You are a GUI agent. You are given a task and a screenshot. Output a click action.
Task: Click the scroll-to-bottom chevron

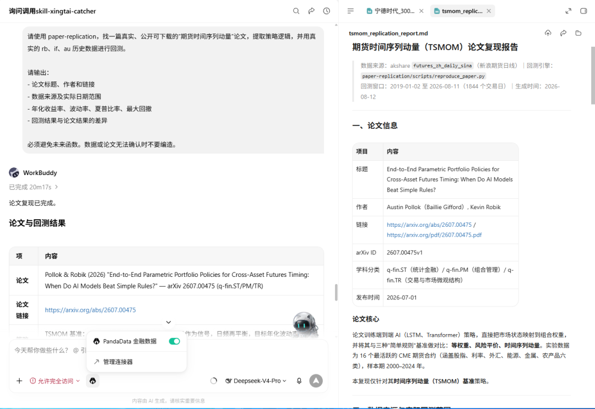click(x=169, y=322)
